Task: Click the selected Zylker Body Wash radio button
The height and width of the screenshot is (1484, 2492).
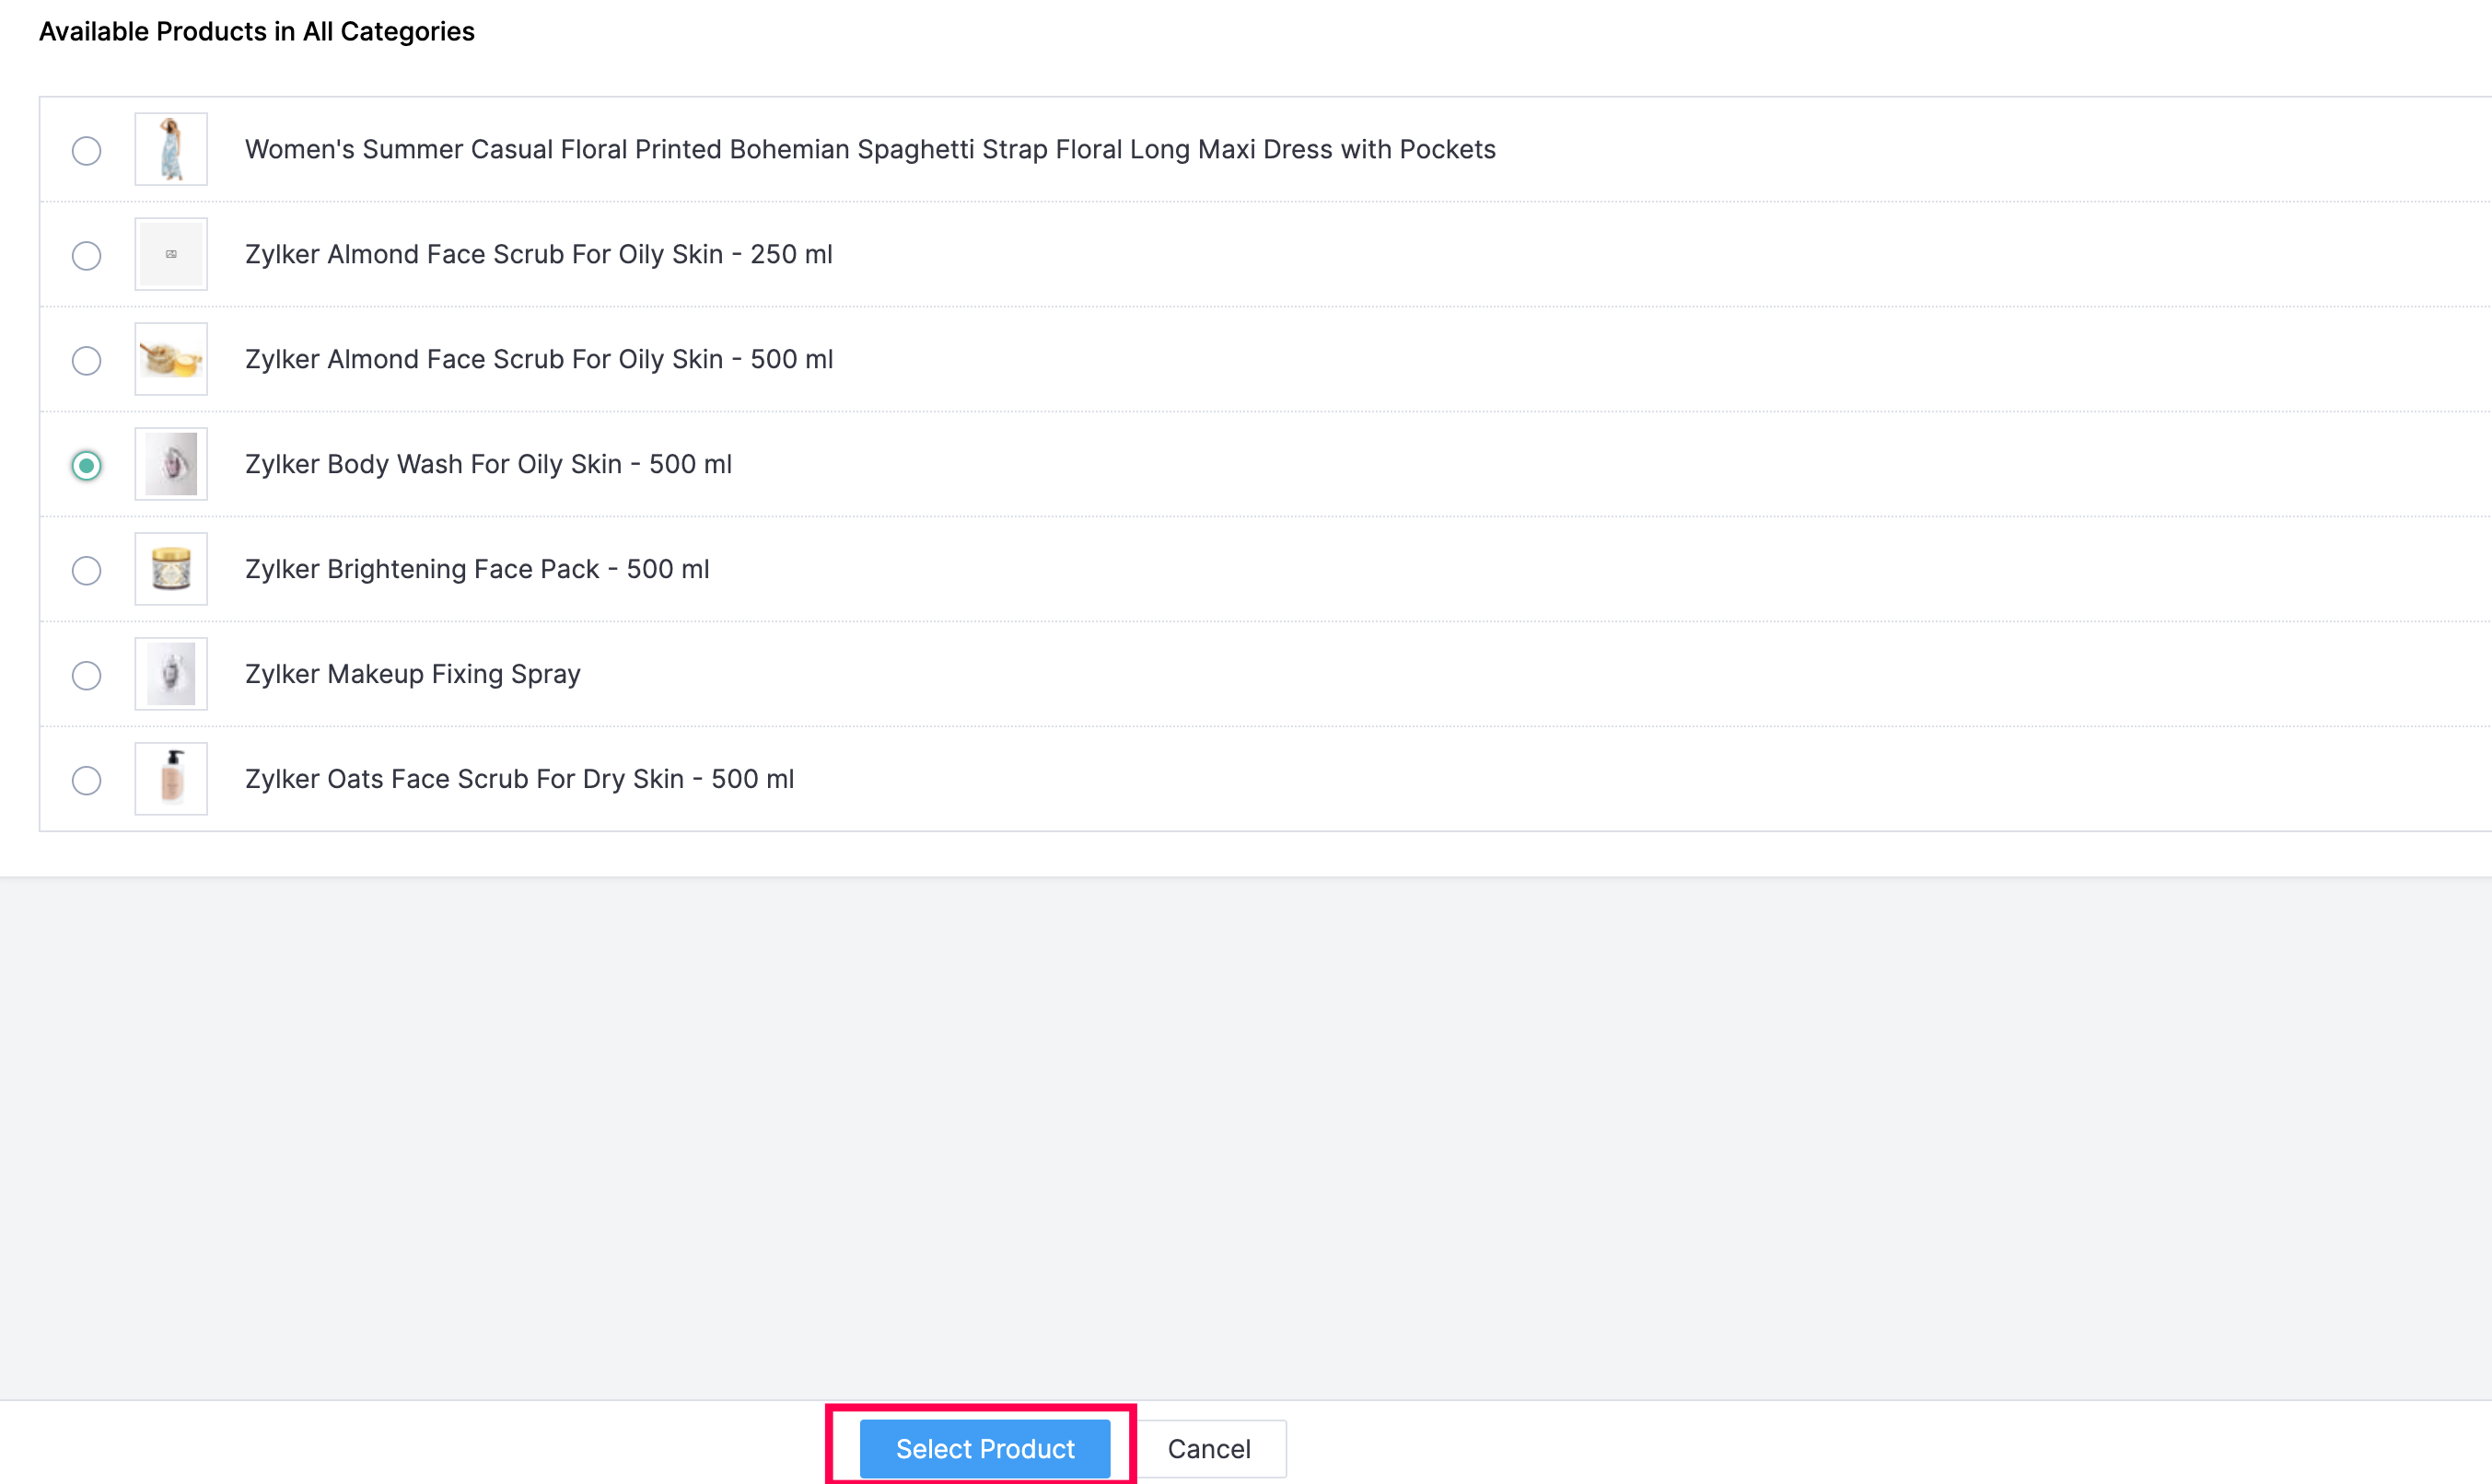Action: click(87, 466)
